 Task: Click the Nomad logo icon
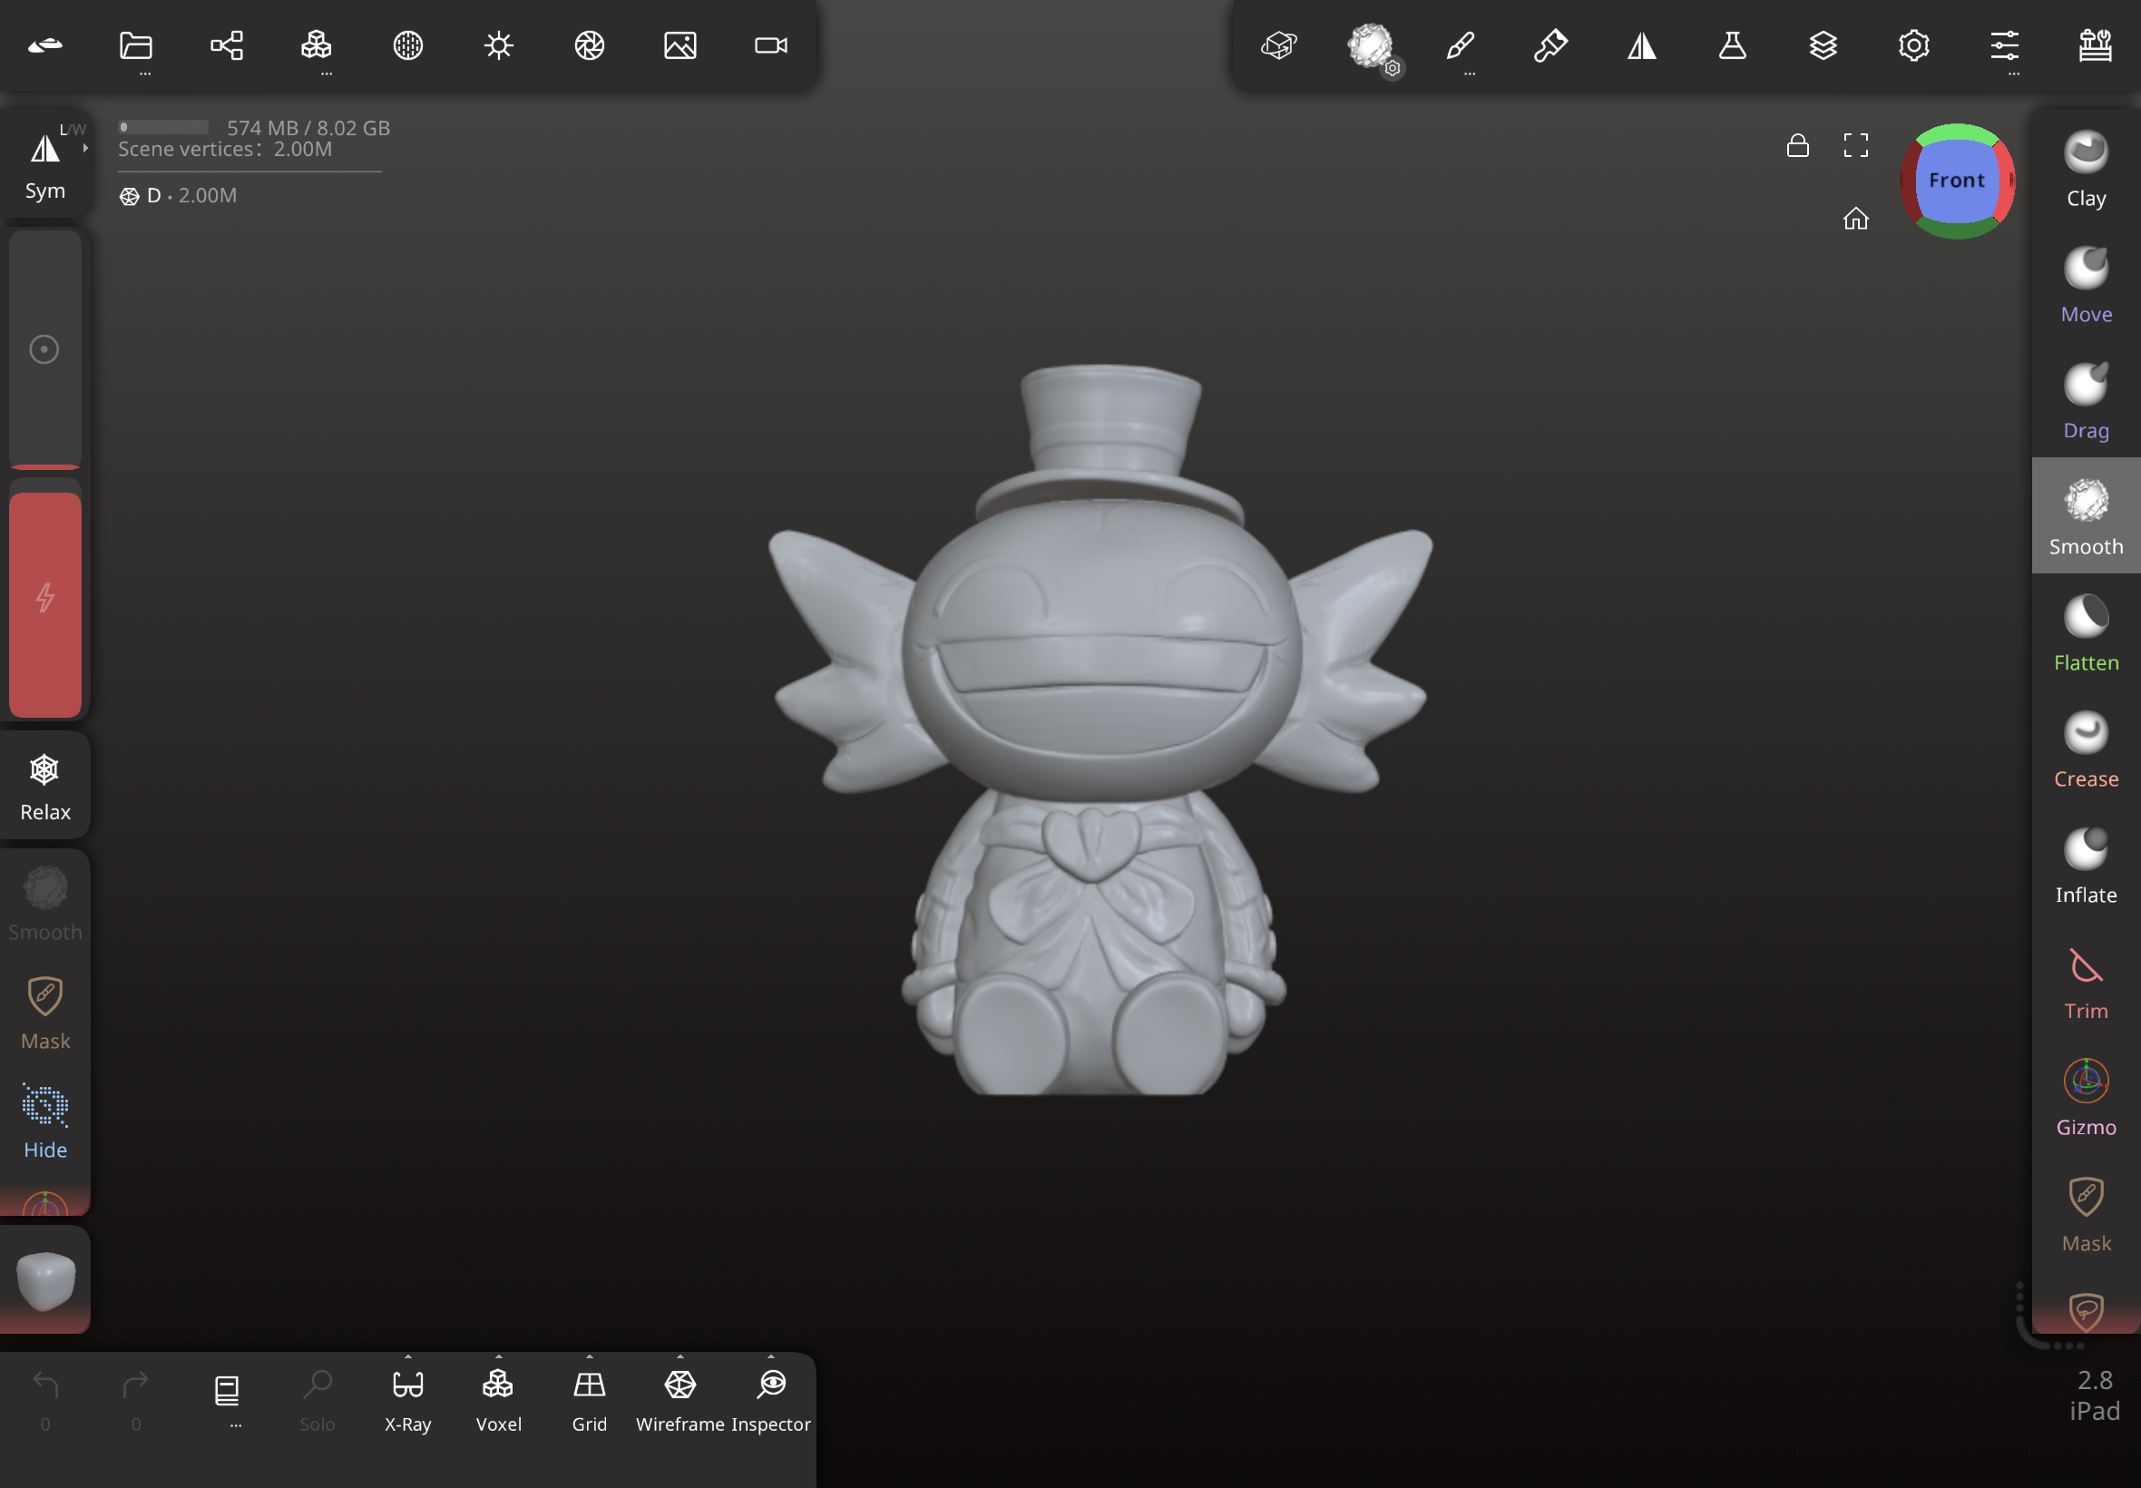tap(44, 45)
